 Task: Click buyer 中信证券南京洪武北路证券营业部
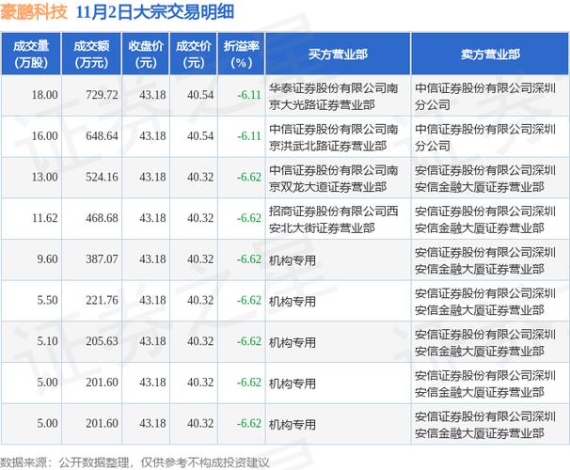(333, 137)
